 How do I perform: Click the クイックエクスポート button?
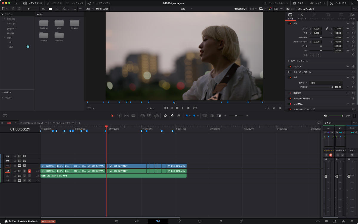[276, 3]
